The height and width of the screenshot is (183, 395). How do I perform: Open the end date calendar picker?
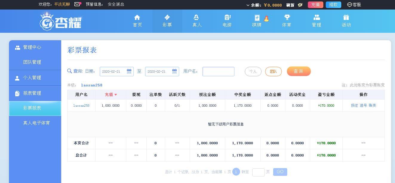(x=174, y=71)
